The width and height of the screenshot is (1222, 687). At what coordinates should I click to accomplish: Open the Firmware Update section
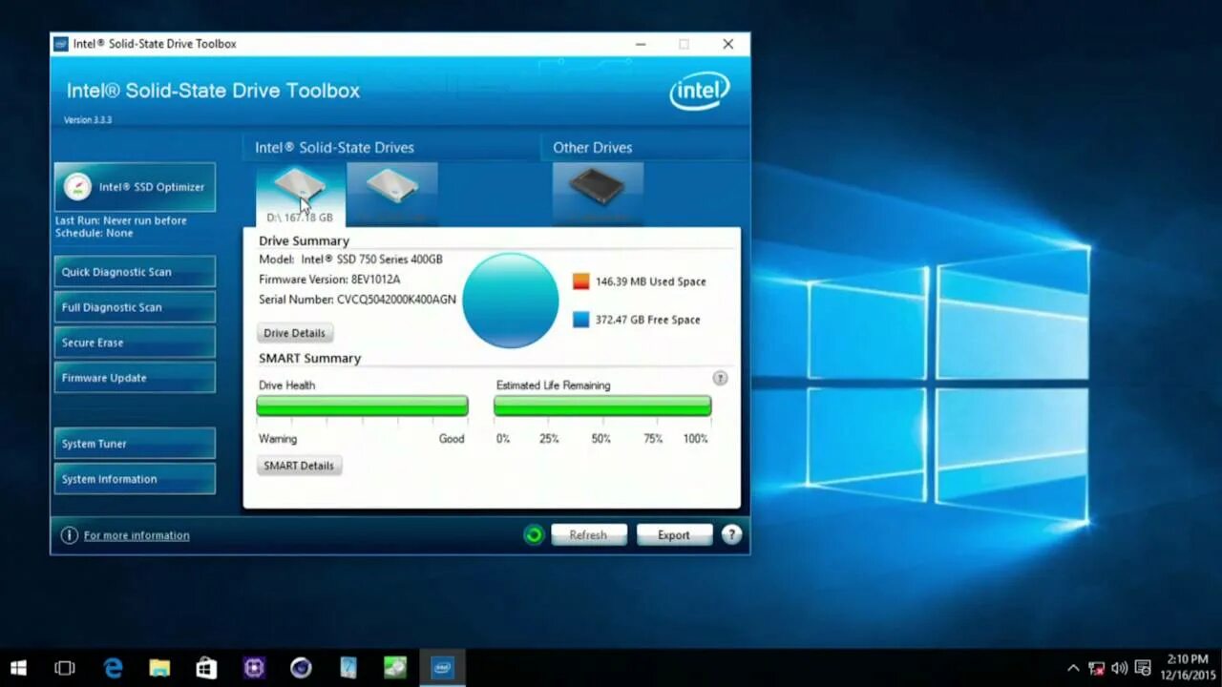pyautogui.click(x=135, y=378)
